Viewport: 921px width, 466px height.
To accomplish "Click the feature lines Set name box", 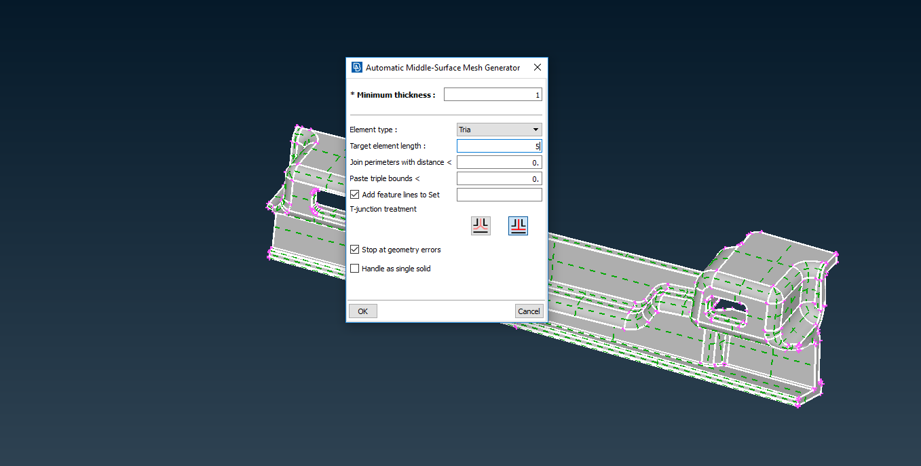I will click(499, 195).
